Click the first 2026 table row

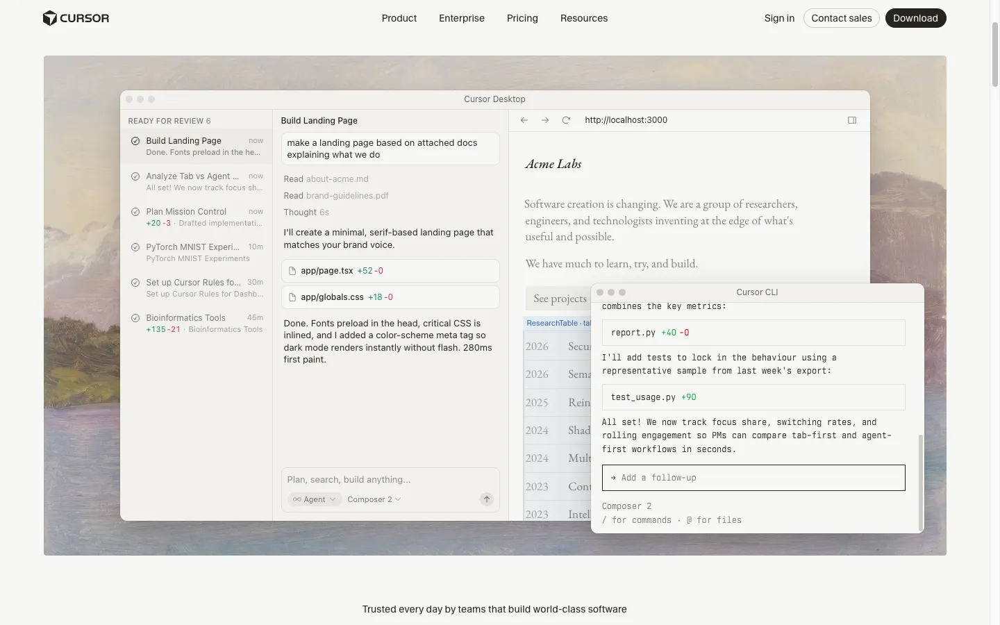[557, 347]
